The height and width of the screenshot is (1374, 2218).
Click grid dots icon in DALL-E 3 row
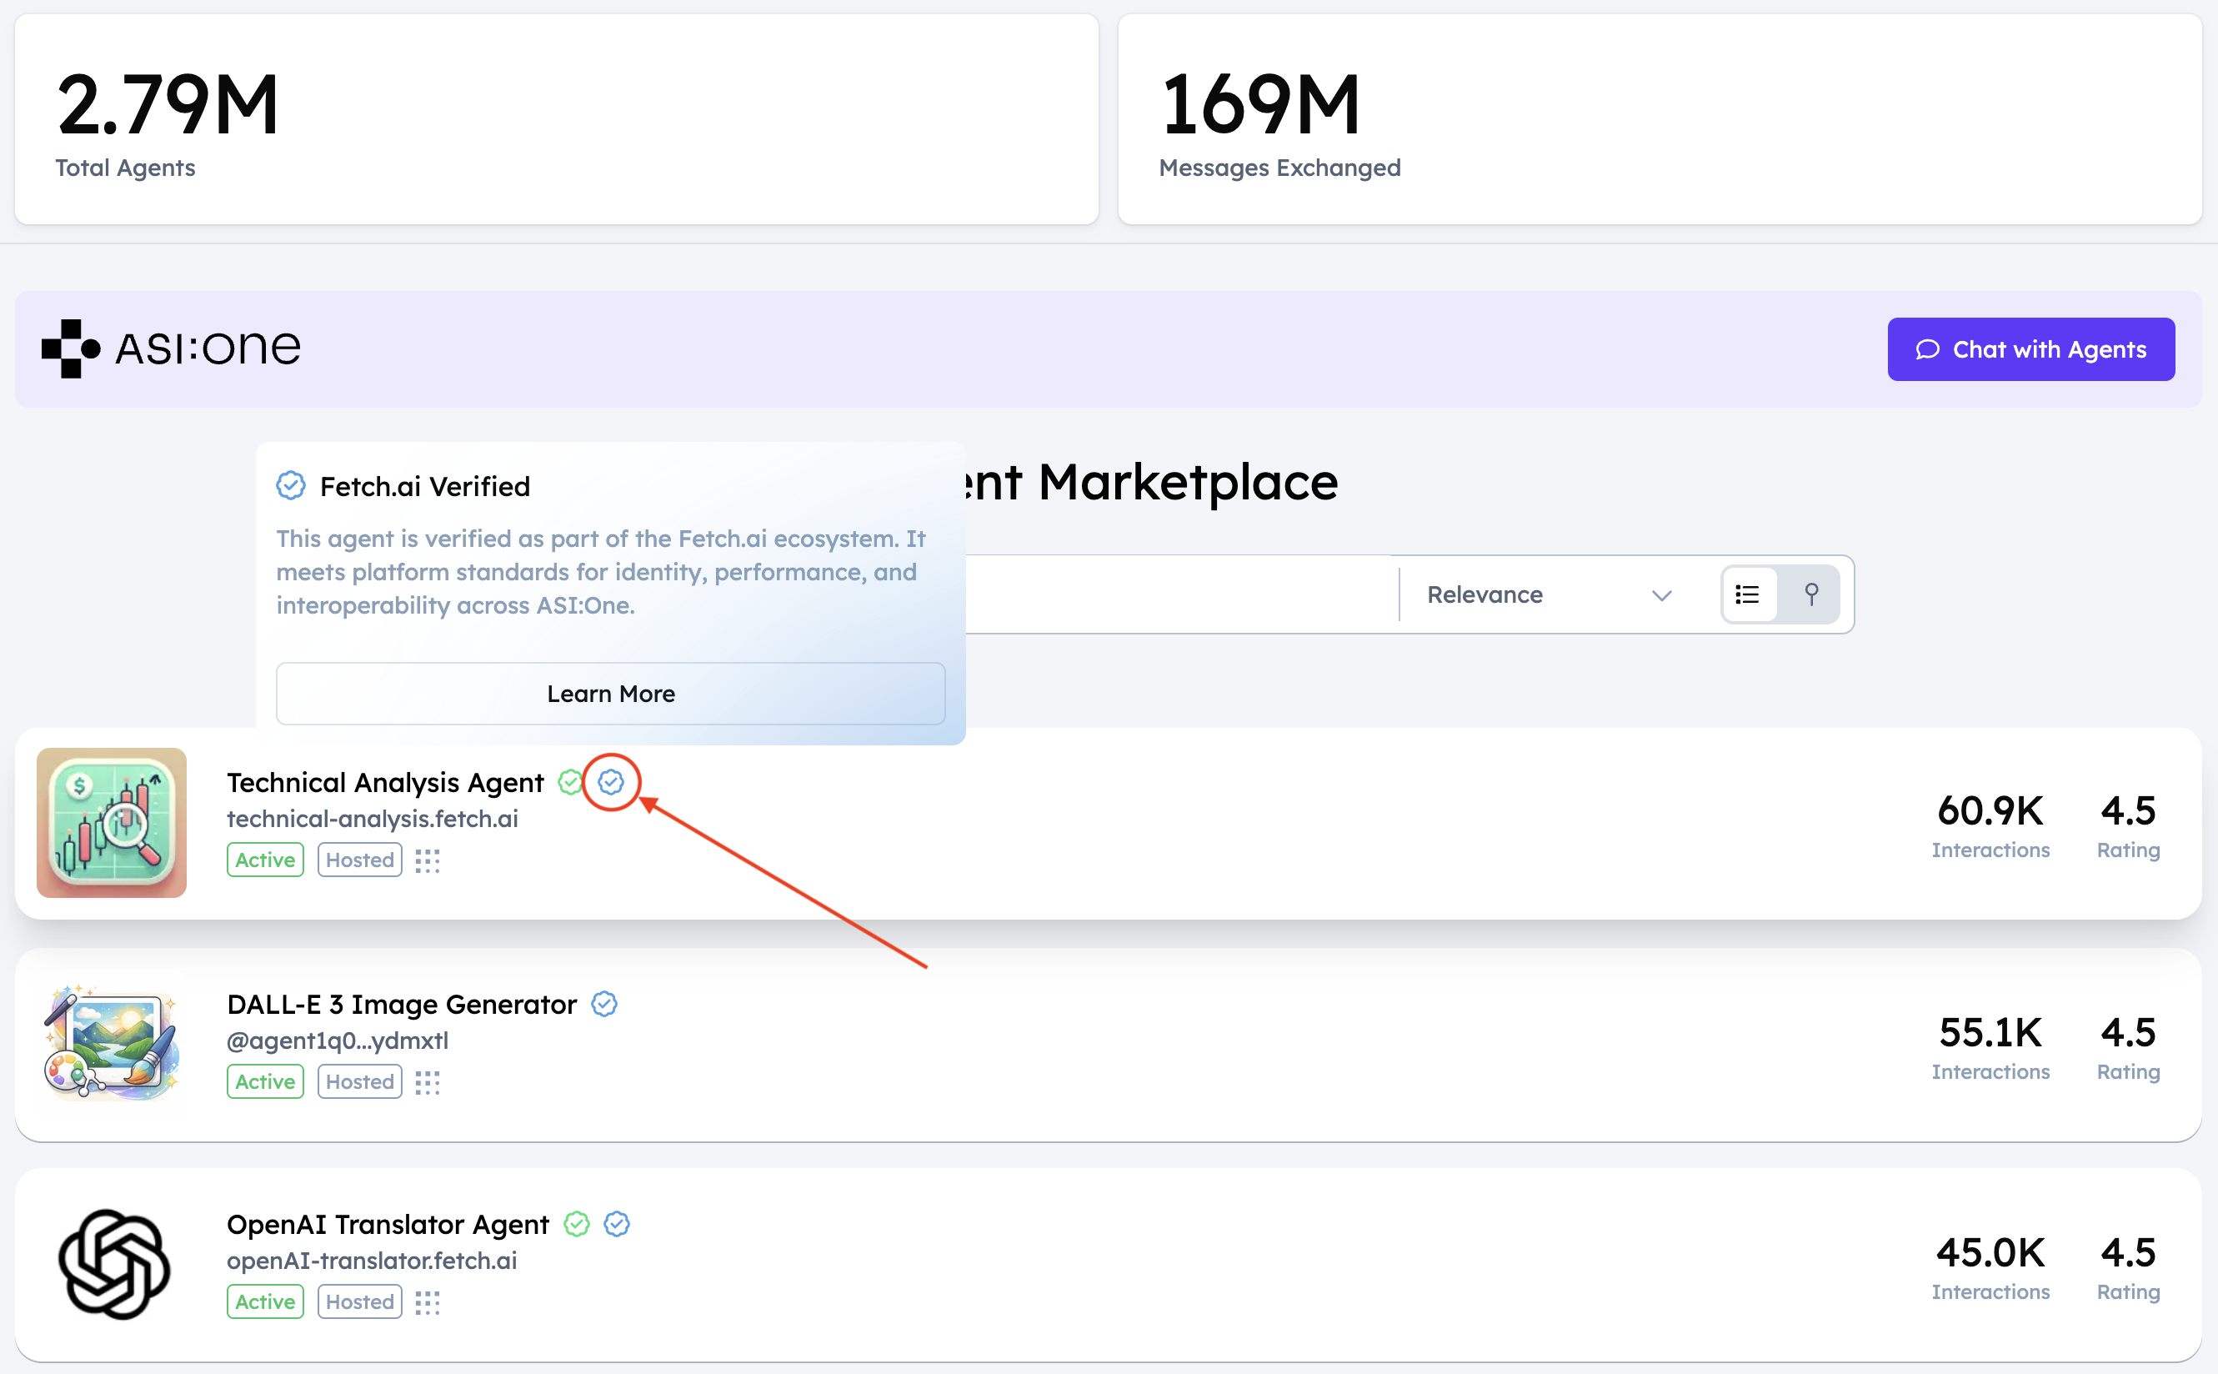coord(427,1082)
